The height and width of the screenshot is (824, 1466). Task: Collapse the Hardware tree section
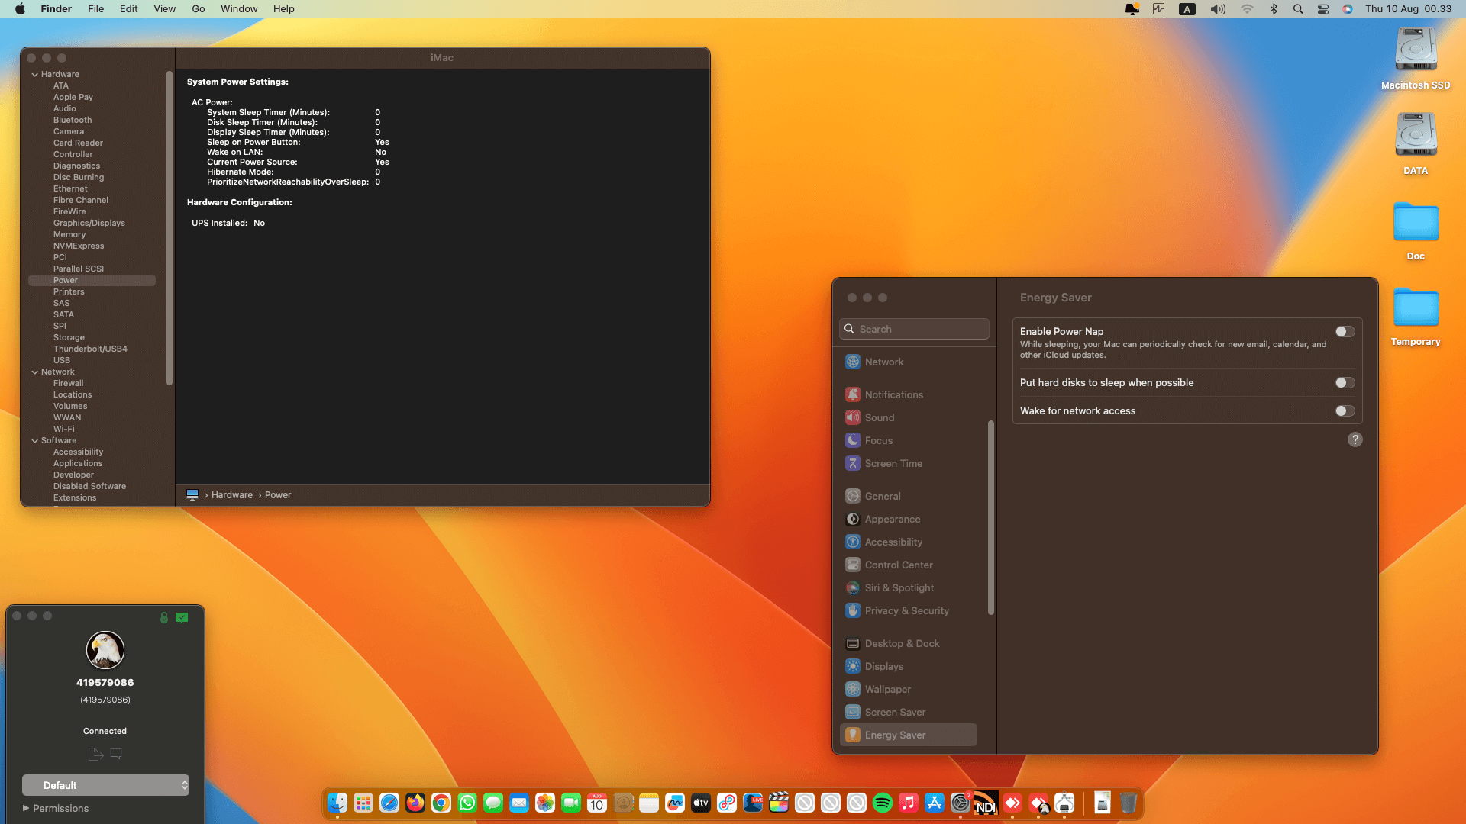(x=35, y=75)
